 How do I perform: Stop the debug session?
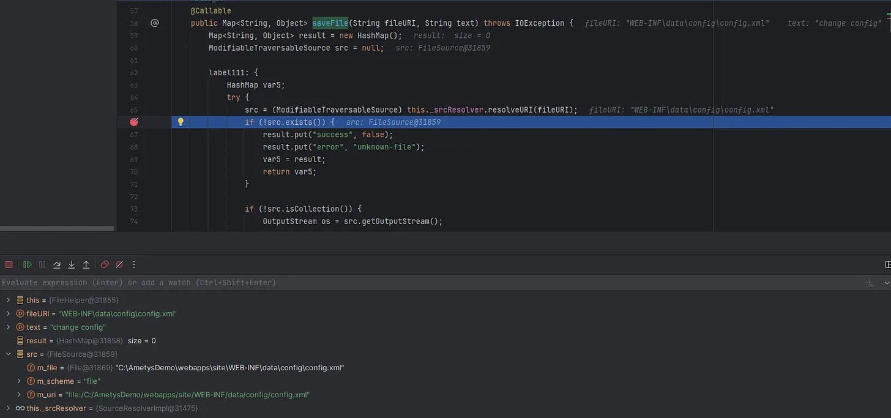(x=9, y=264)
